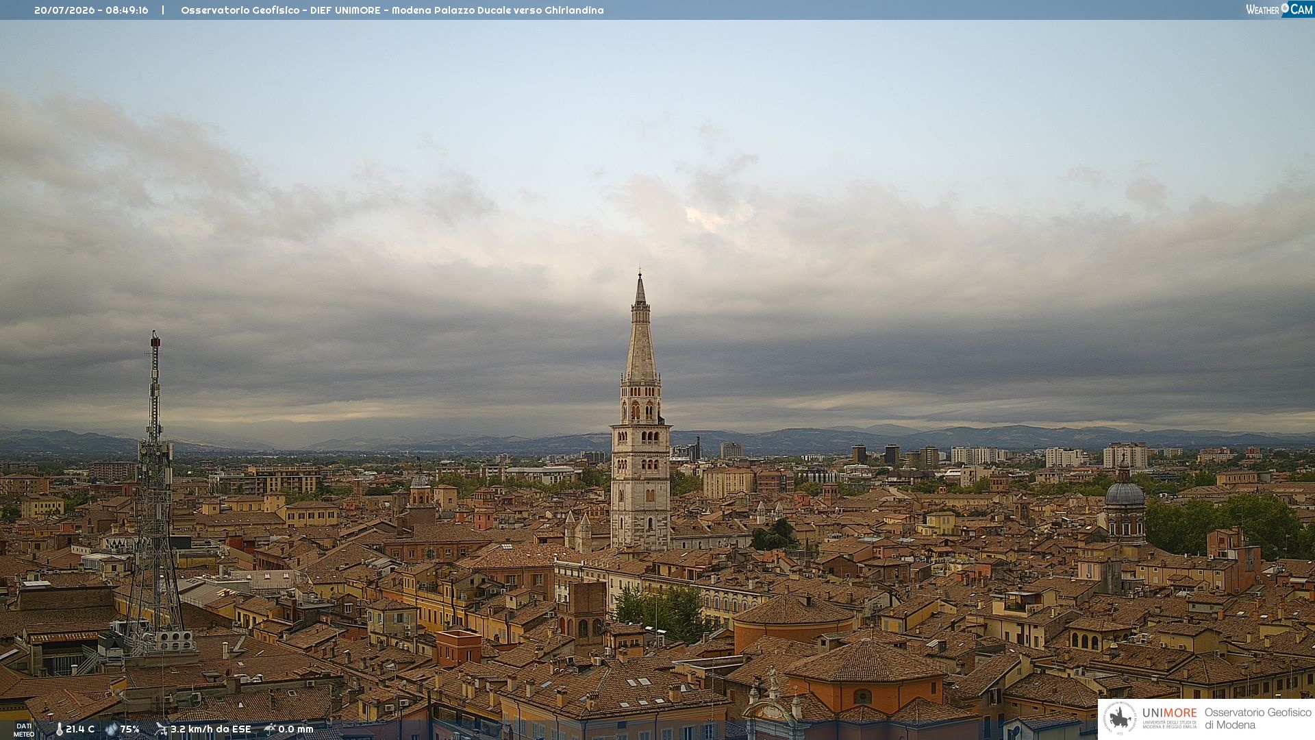Screen dimensions: 1315x740
Task: Click Osservatorio Geofisico di Modena text
Action: pos(1257,719)
